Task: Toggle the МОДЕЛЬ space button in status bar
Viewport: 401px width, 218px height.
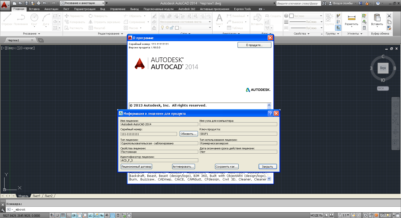Action: coord(317,215)
